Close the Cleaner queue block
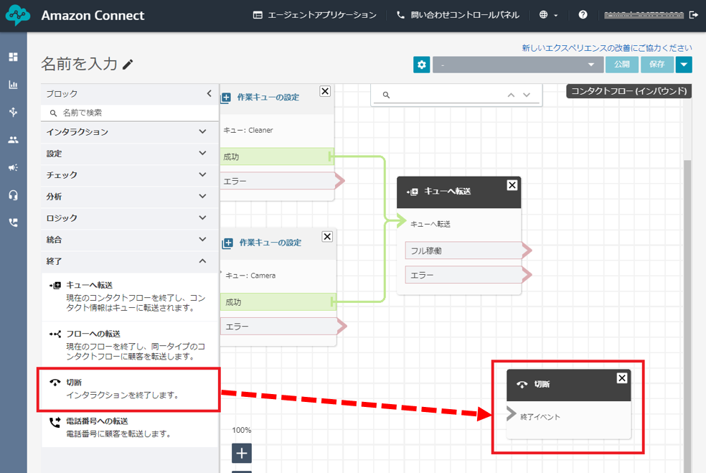 coord(325,91)
